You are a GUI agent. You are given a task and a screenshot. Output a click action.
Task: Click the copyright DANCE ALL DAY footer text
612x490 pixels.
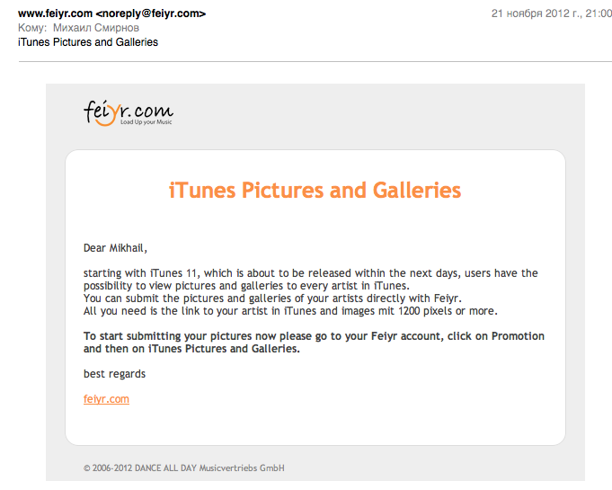pyautogui.click(x=184, y=468)
